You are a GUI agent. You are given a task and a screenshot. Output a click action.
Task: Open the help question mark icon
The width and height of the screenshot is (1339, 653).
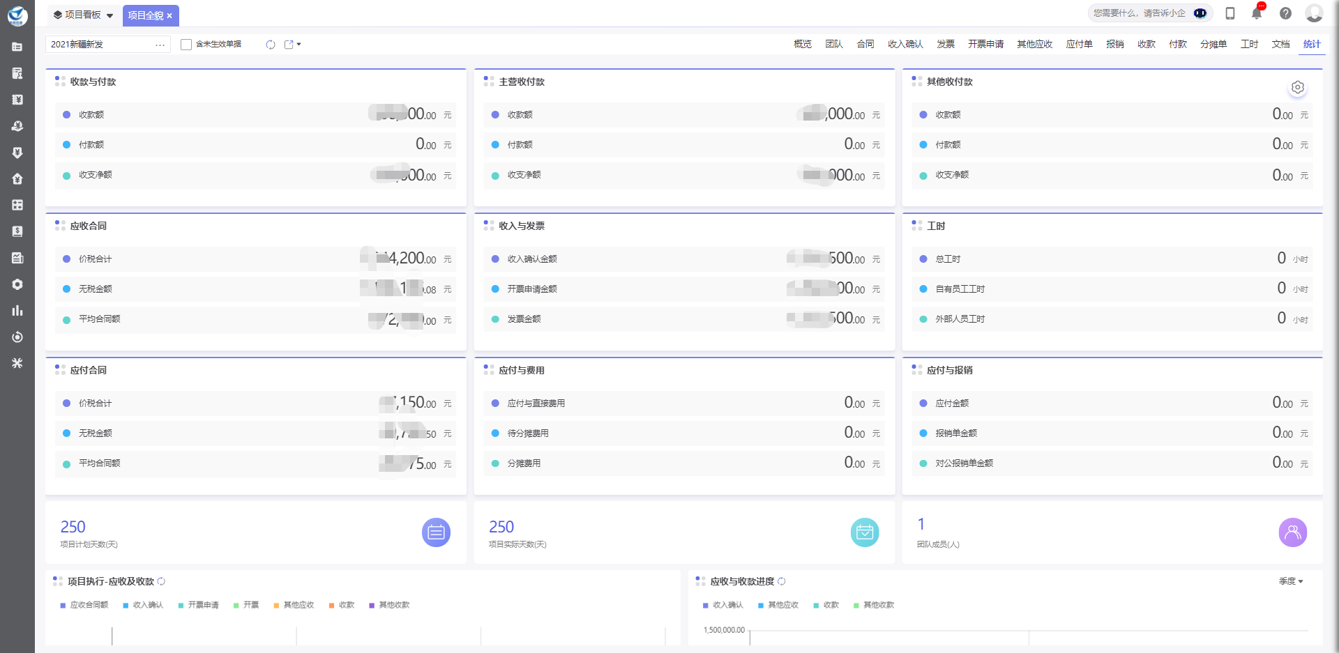pyautogui.click(x=1285, y=13)
